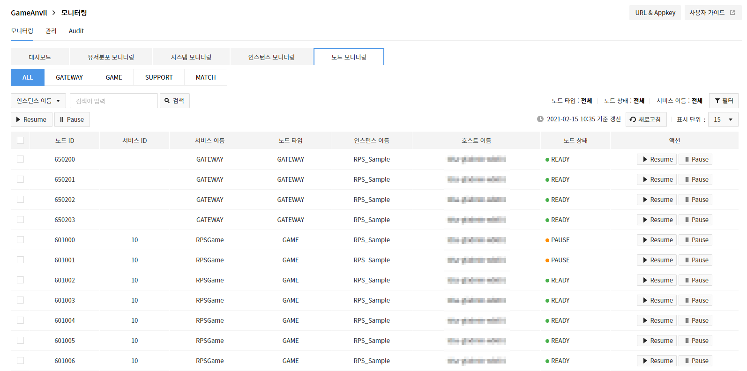Click the 노드 ID column header
This screenshot has height=371, width=747.
tap(65, 141)
